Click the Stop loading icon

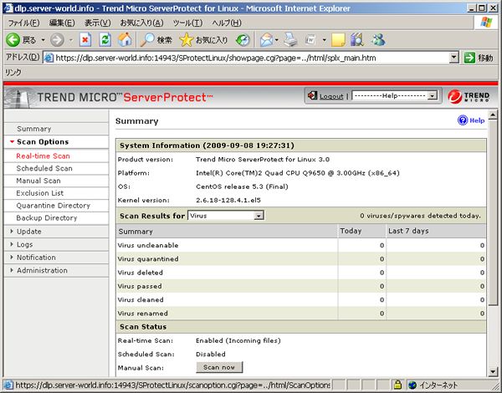click(x=85, y=39)
